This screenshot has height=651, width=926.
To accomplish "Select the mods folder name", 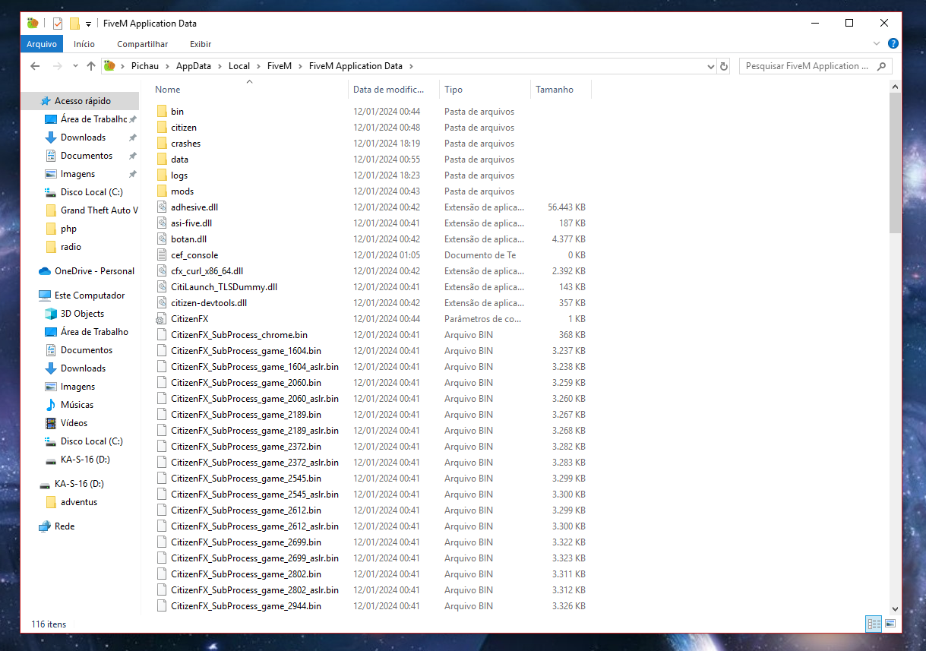I will [182, 191].
